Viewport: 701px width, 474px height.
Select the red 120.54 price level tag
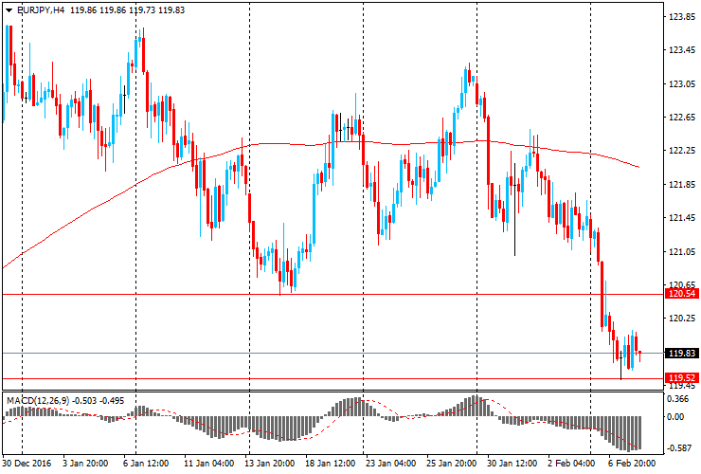coord(682,295)
